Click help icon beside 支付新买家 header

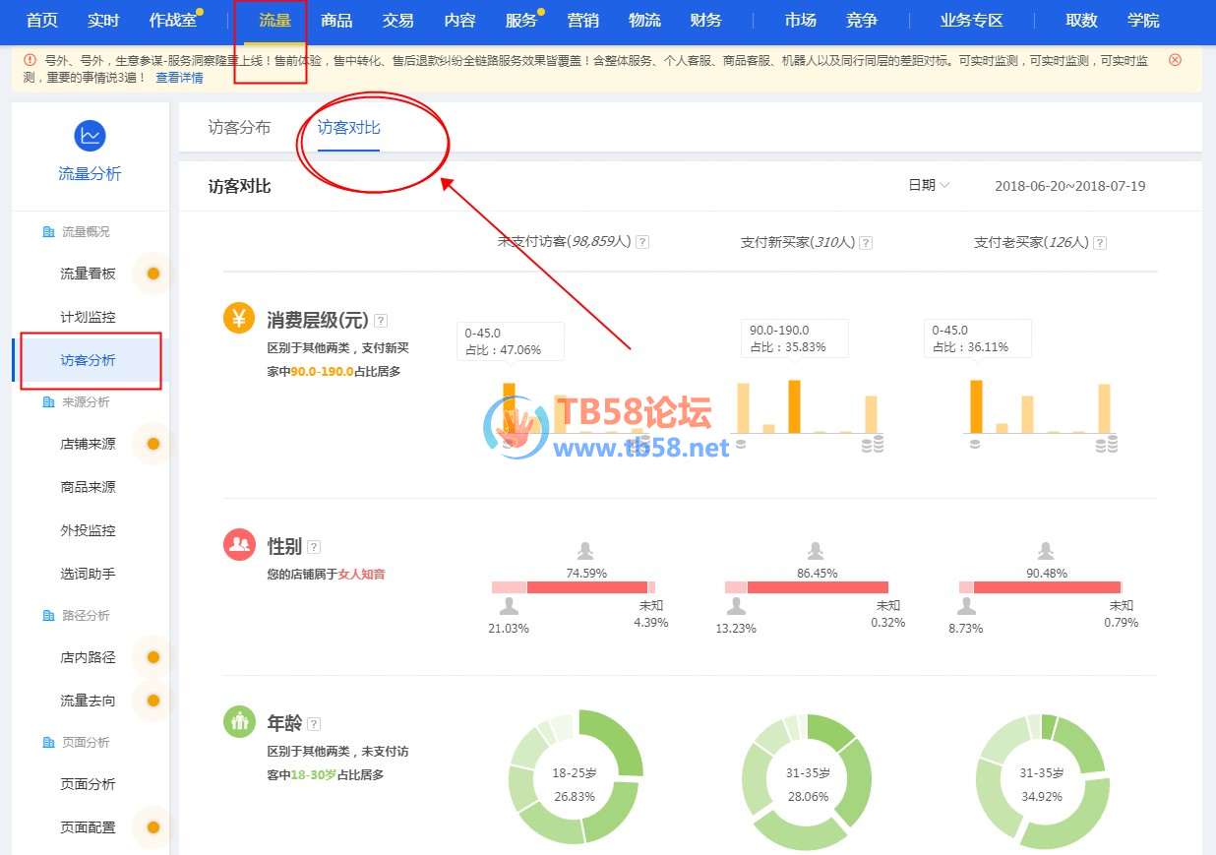pyautogui.click(x=866, y=242)
